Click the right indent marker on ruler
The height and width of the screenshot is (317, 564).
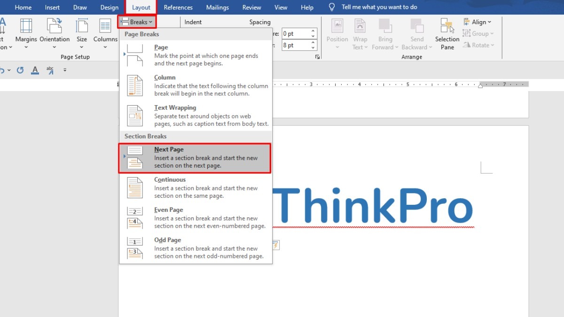point(480,86)
